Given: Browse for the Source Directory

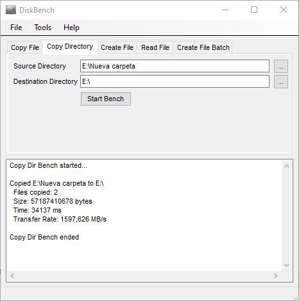Looking at the screenshot, I should [281, 66].
